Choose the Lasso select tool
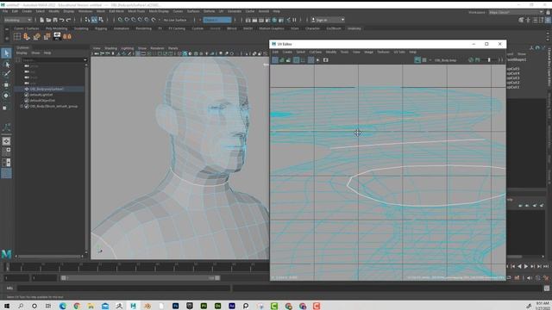 tap(6, 65)
